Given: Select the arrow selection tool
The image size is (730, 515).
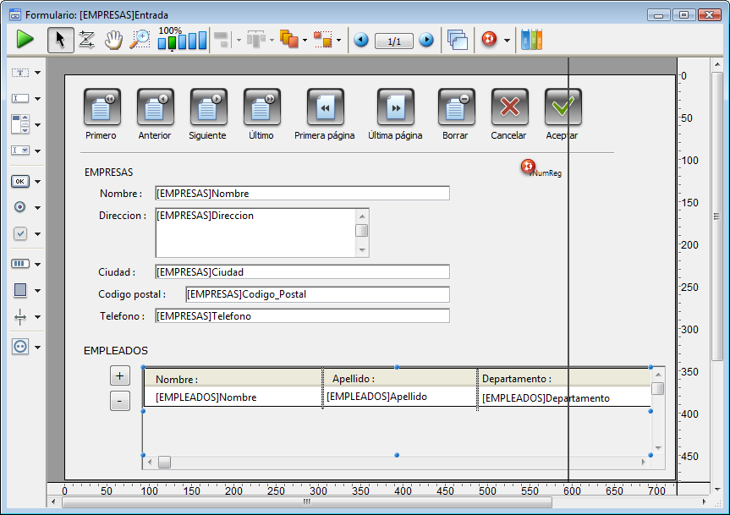Looking at the screenshot, I should pyautogui.click(x=60, y=39).
